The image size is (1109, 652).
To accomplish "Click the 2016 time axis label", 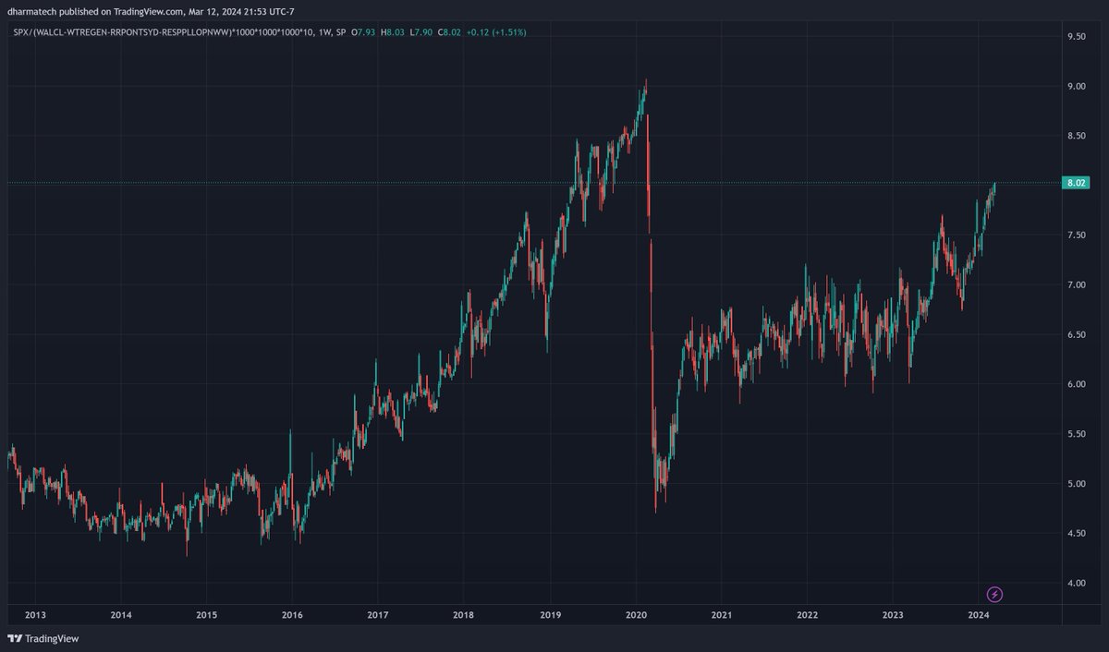I will click(292, 614).
